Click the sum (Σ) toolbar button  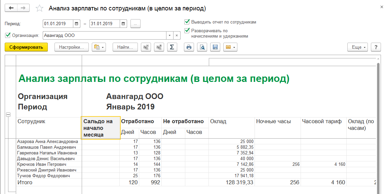coord(172,47)
